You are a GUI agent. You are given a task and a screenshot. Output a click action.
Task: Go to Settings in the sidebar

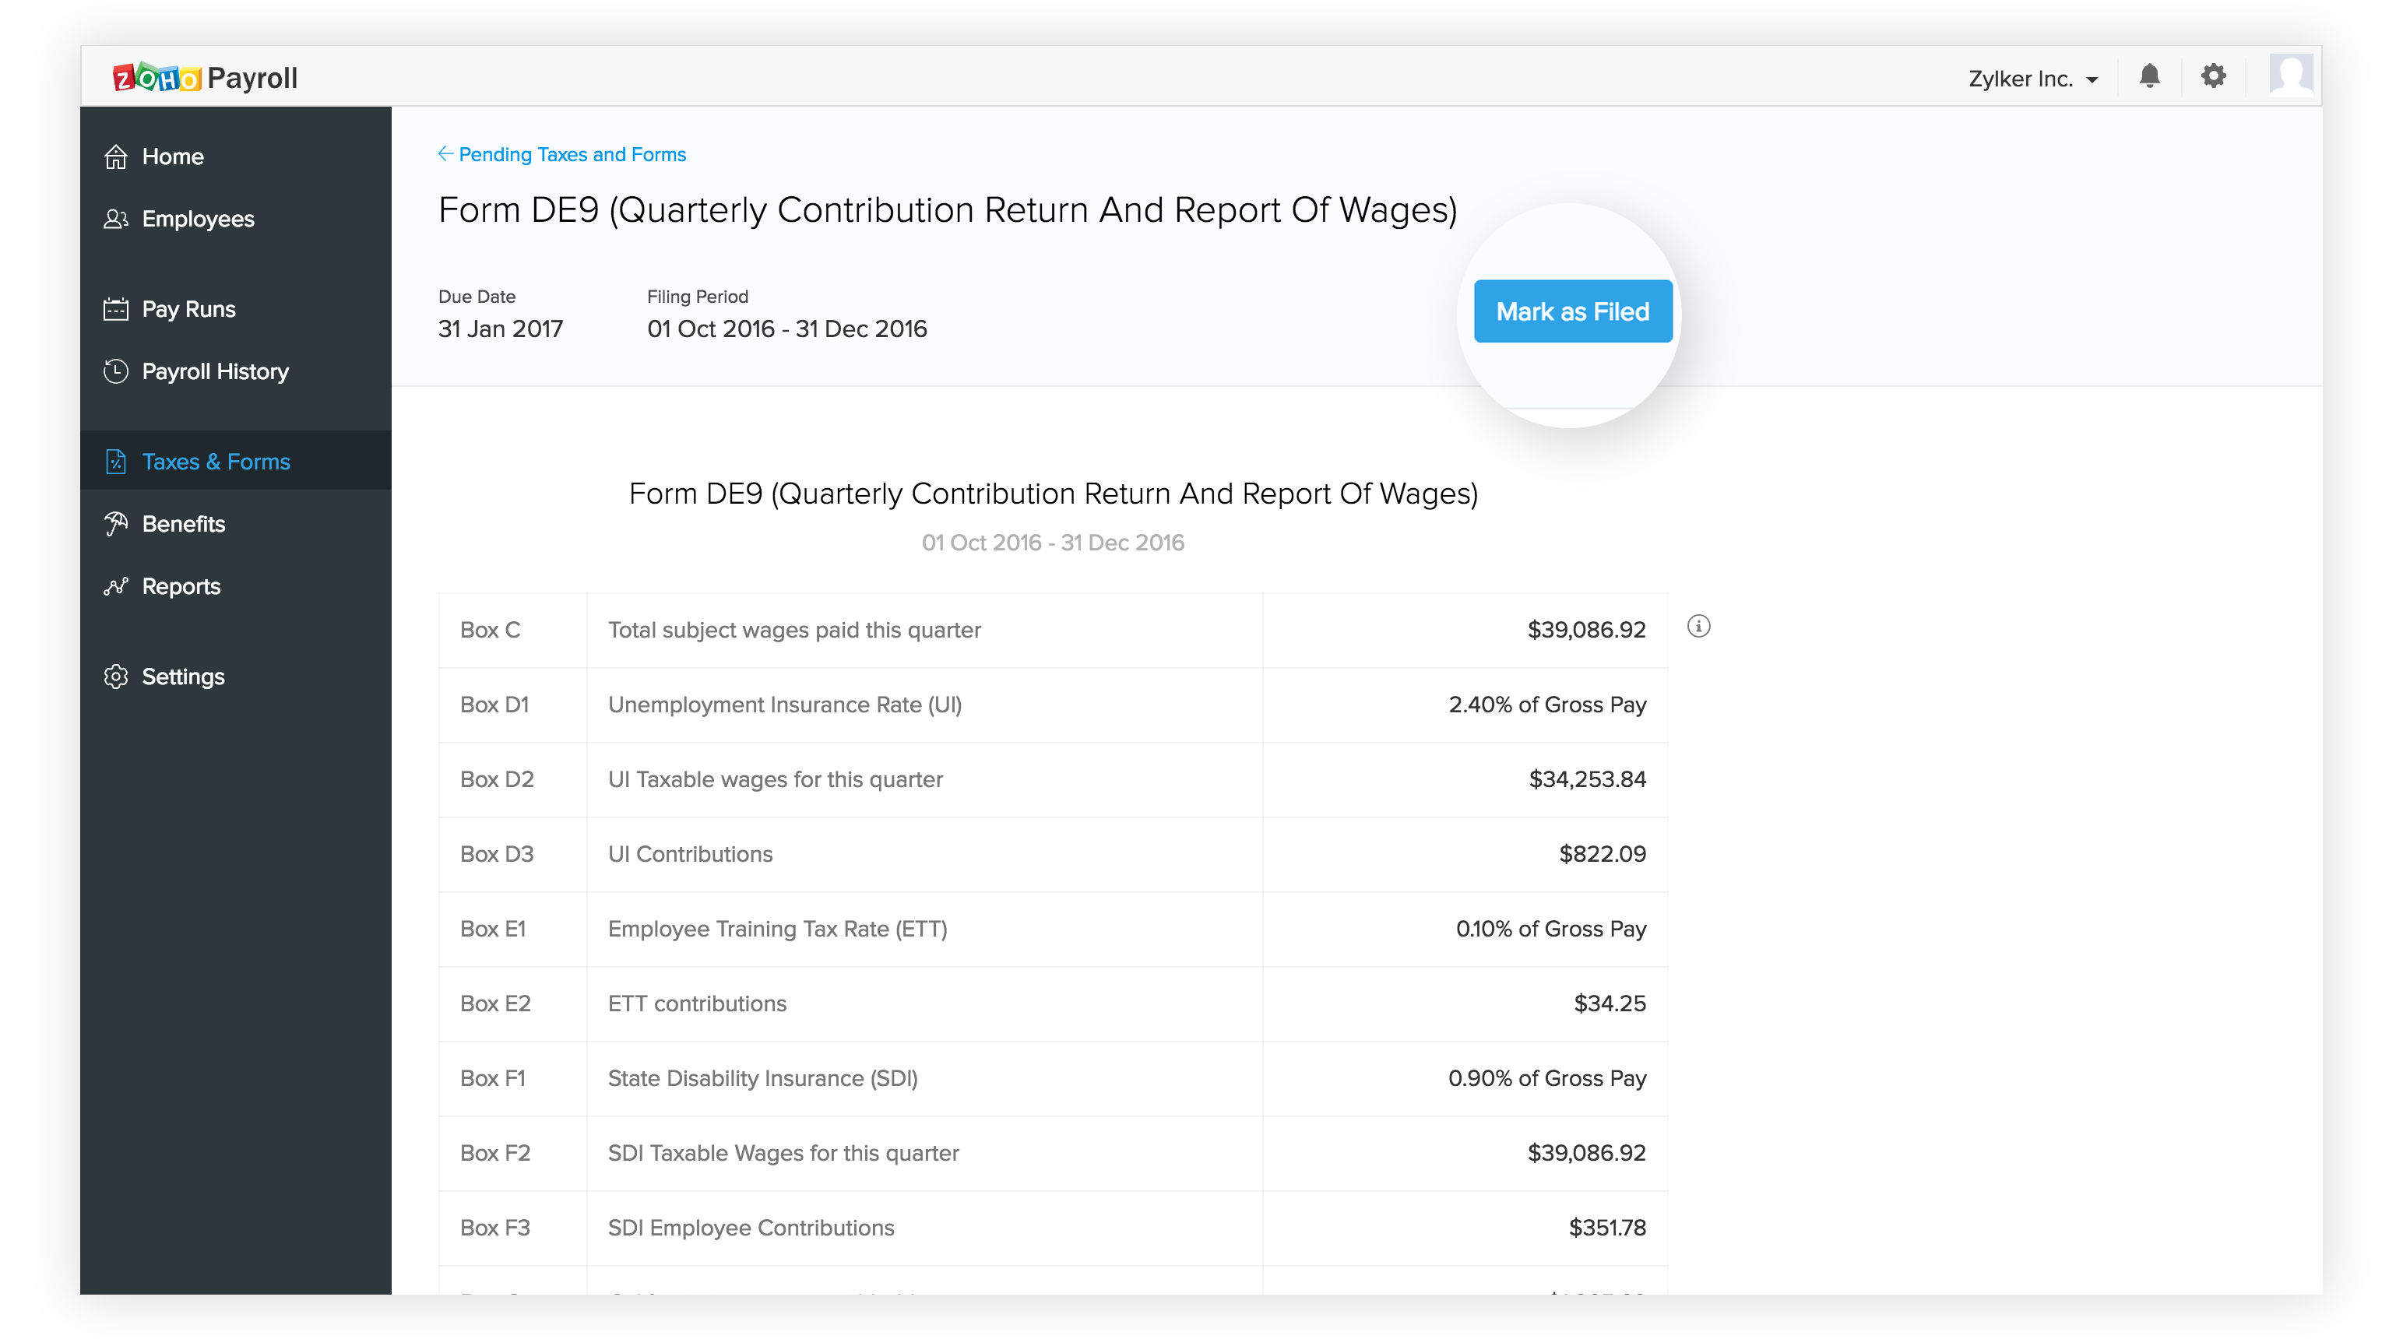click(183, 677)
